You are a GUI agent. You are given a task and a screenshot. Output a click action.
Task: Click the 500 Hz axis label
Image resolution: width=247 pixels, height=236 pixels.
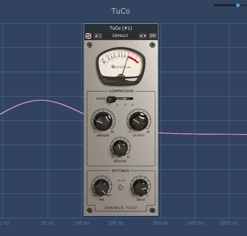[161, 223]
